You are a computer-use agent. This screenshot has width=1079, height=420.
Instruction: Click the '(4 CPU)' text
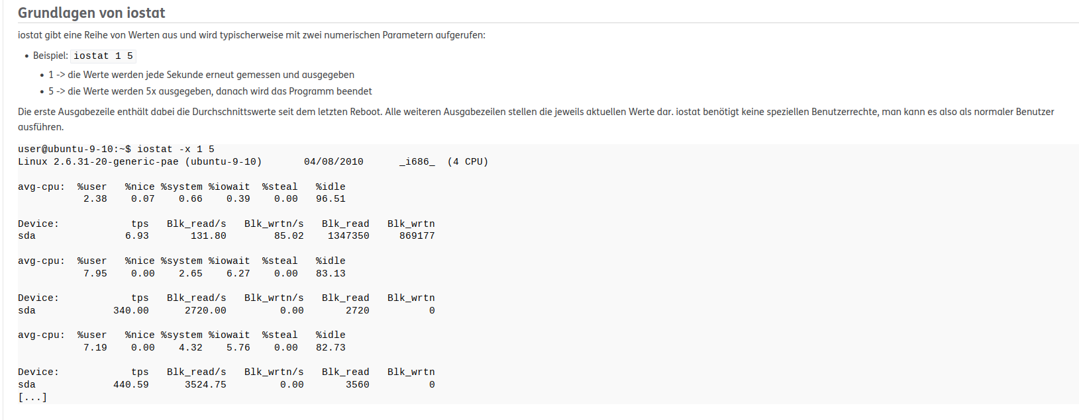468,162
